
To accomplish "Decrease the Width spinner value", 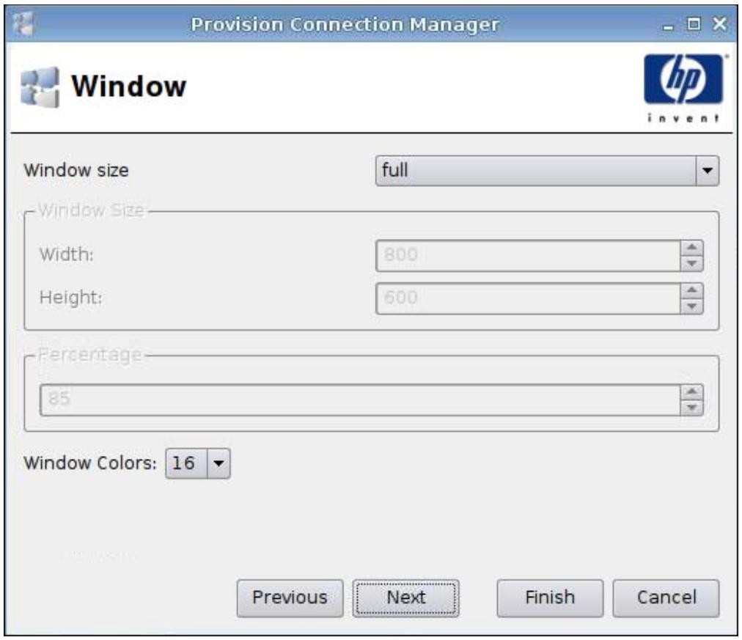I will [x=692, y=263].
